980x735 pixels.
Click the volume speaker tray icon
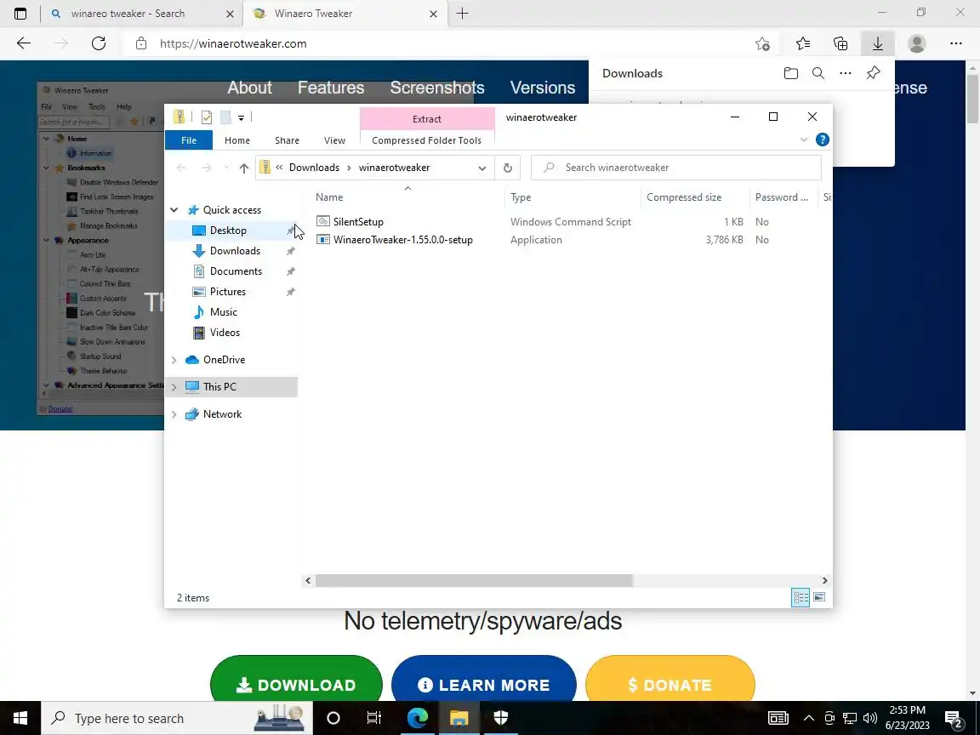coord(869,718)
